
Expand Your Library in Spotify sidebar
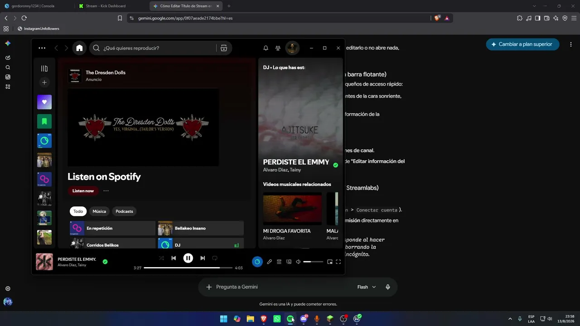[x=44, y=69]
